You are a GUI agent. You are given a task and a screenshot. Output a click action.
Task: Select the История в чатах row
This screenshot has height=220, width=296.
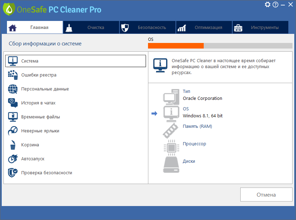pos(76,103)
